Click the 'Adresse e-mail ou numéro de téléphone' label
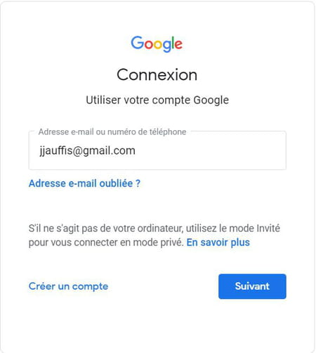Image resolution: width=316 pixels, height=353 pixels. coord(112,131)
